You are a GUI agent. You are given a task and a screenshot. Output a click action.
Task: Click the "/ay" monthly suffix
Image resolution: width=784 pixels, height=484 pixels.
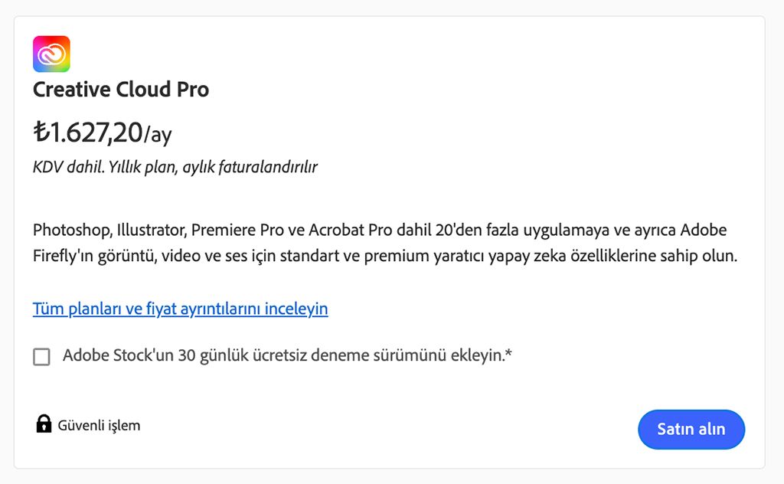coord(158,136)
